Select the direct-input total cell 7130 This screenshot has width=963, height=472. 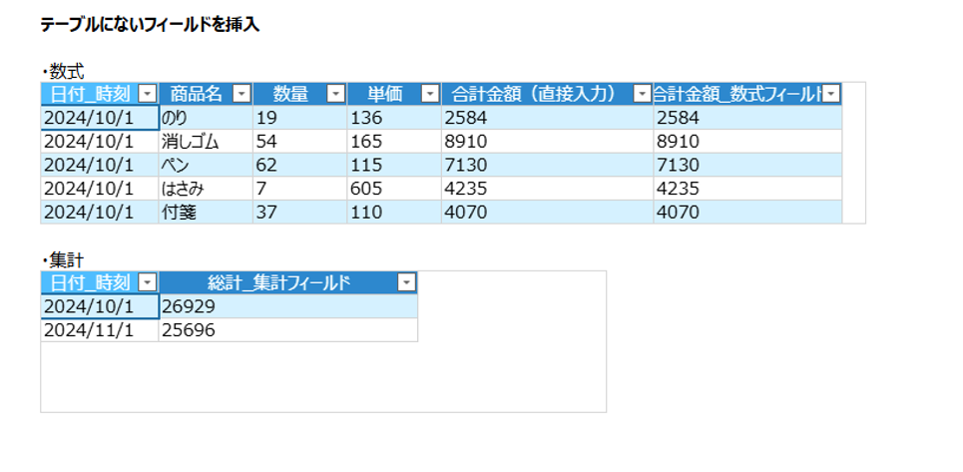(x=546, y=165)
